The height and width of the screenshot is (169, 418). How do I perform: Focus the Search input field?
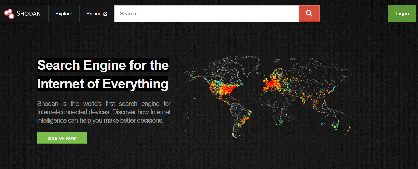tap(207, 14)
